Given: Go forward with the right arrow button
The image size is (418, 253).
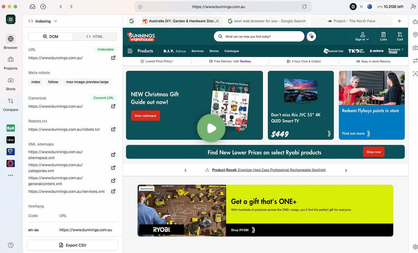Looking at the screenshot, I should (71, 7).
